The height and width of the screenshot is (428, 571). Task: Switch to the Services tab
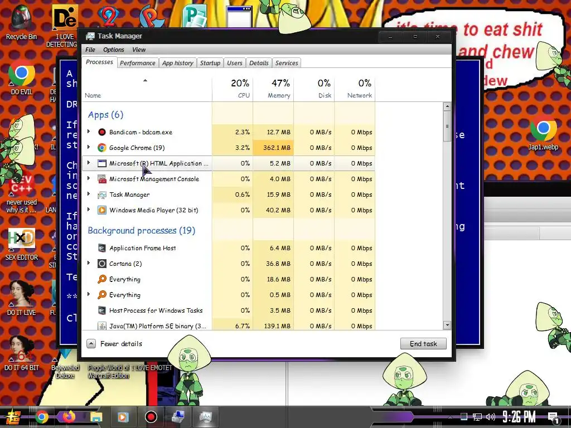[287, 63]
